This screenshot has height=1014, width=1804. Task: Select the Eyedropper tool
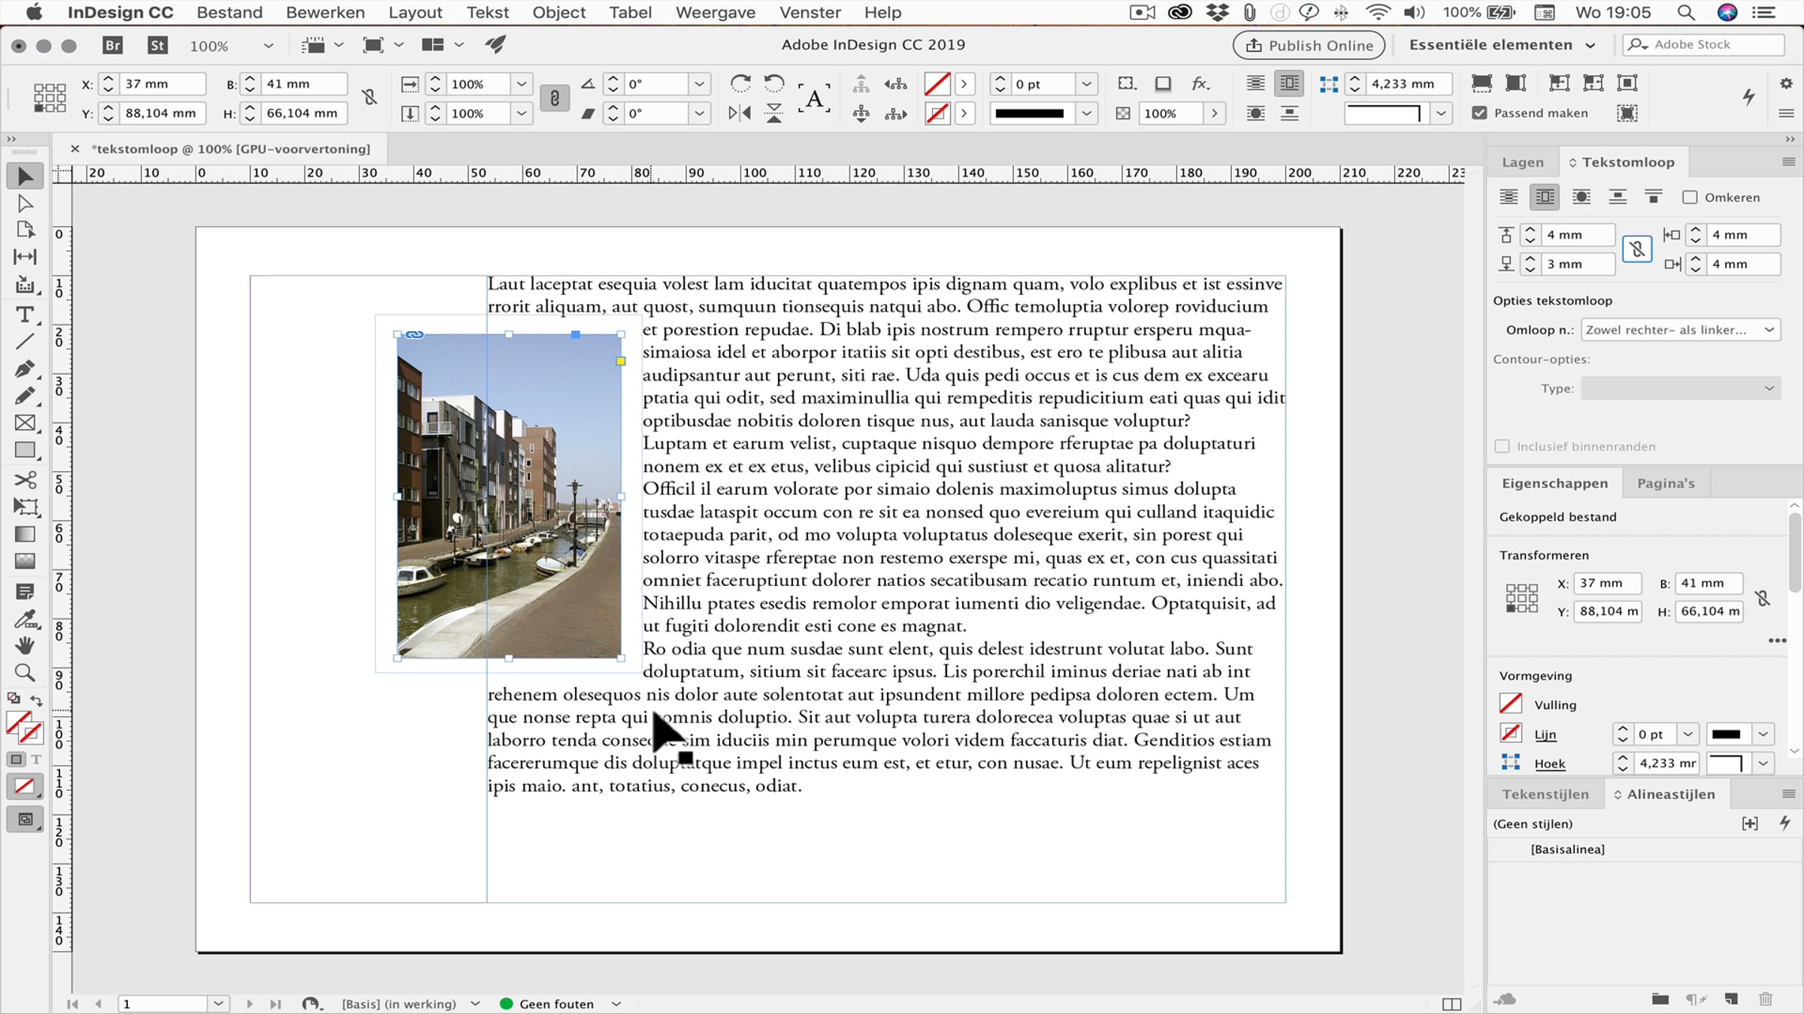pos(25,619)
